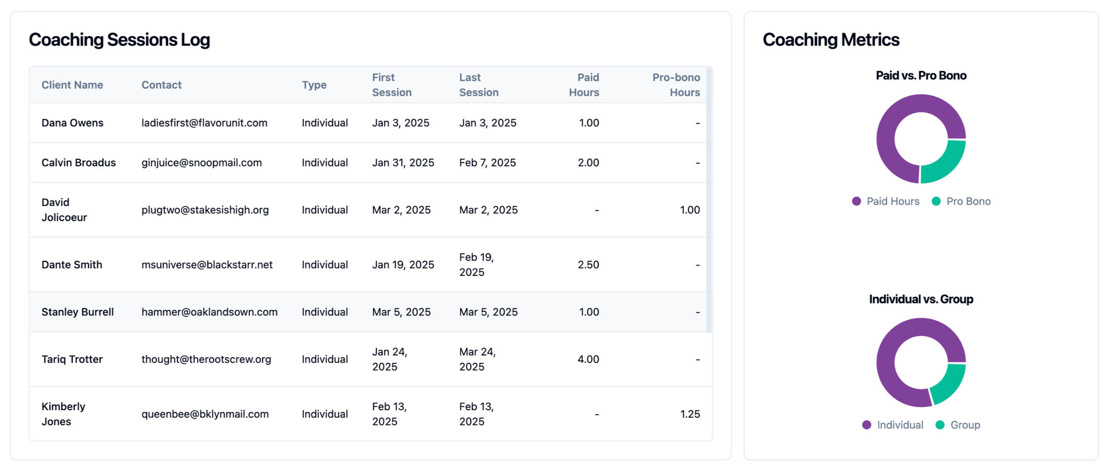The width and height of the screenshot is (1113, 468).
Task: Open email hammer@oaklandsown.com
Action: [209, 312]
